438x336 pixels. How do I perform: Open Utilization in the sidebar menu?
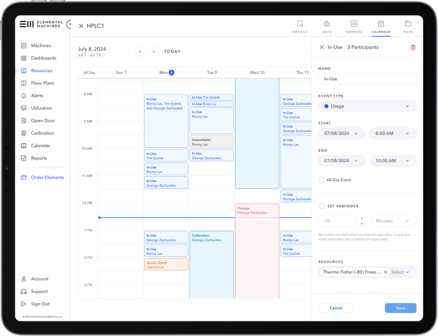(41, 108)
